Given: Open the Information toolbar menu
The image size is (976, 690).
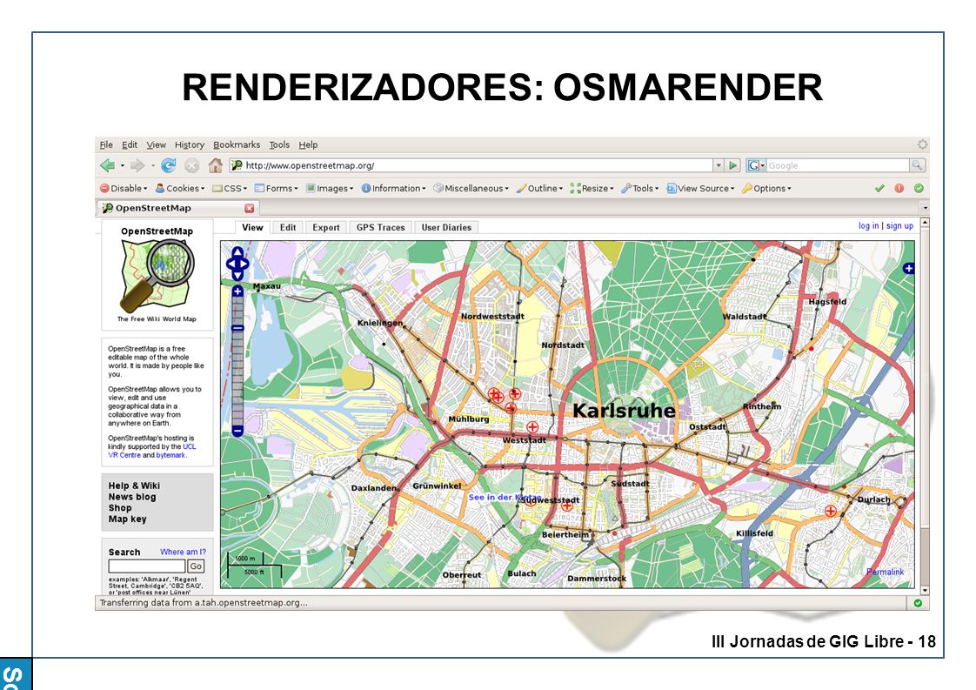Looking at the screenshot, I should tap(393, 188).
